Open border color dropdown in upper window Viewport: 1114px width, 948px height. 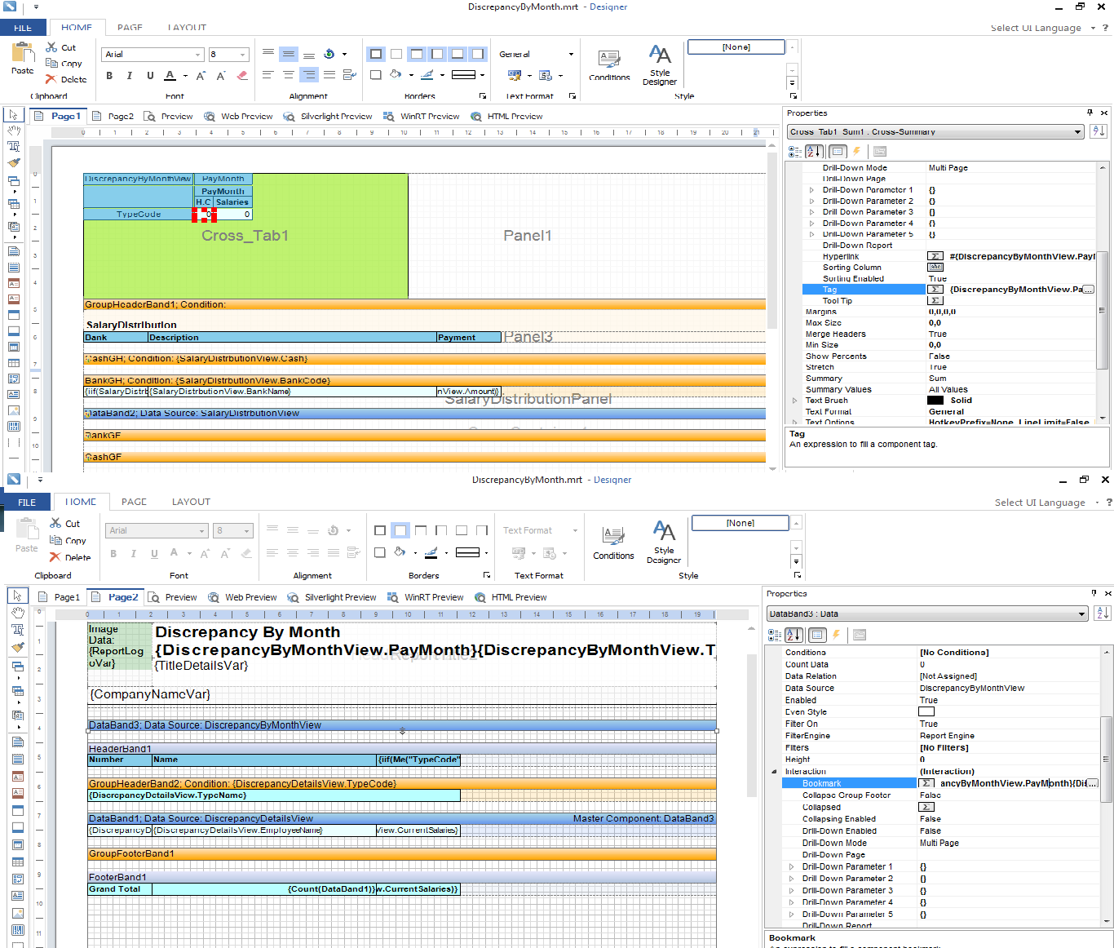coord(442,75)
